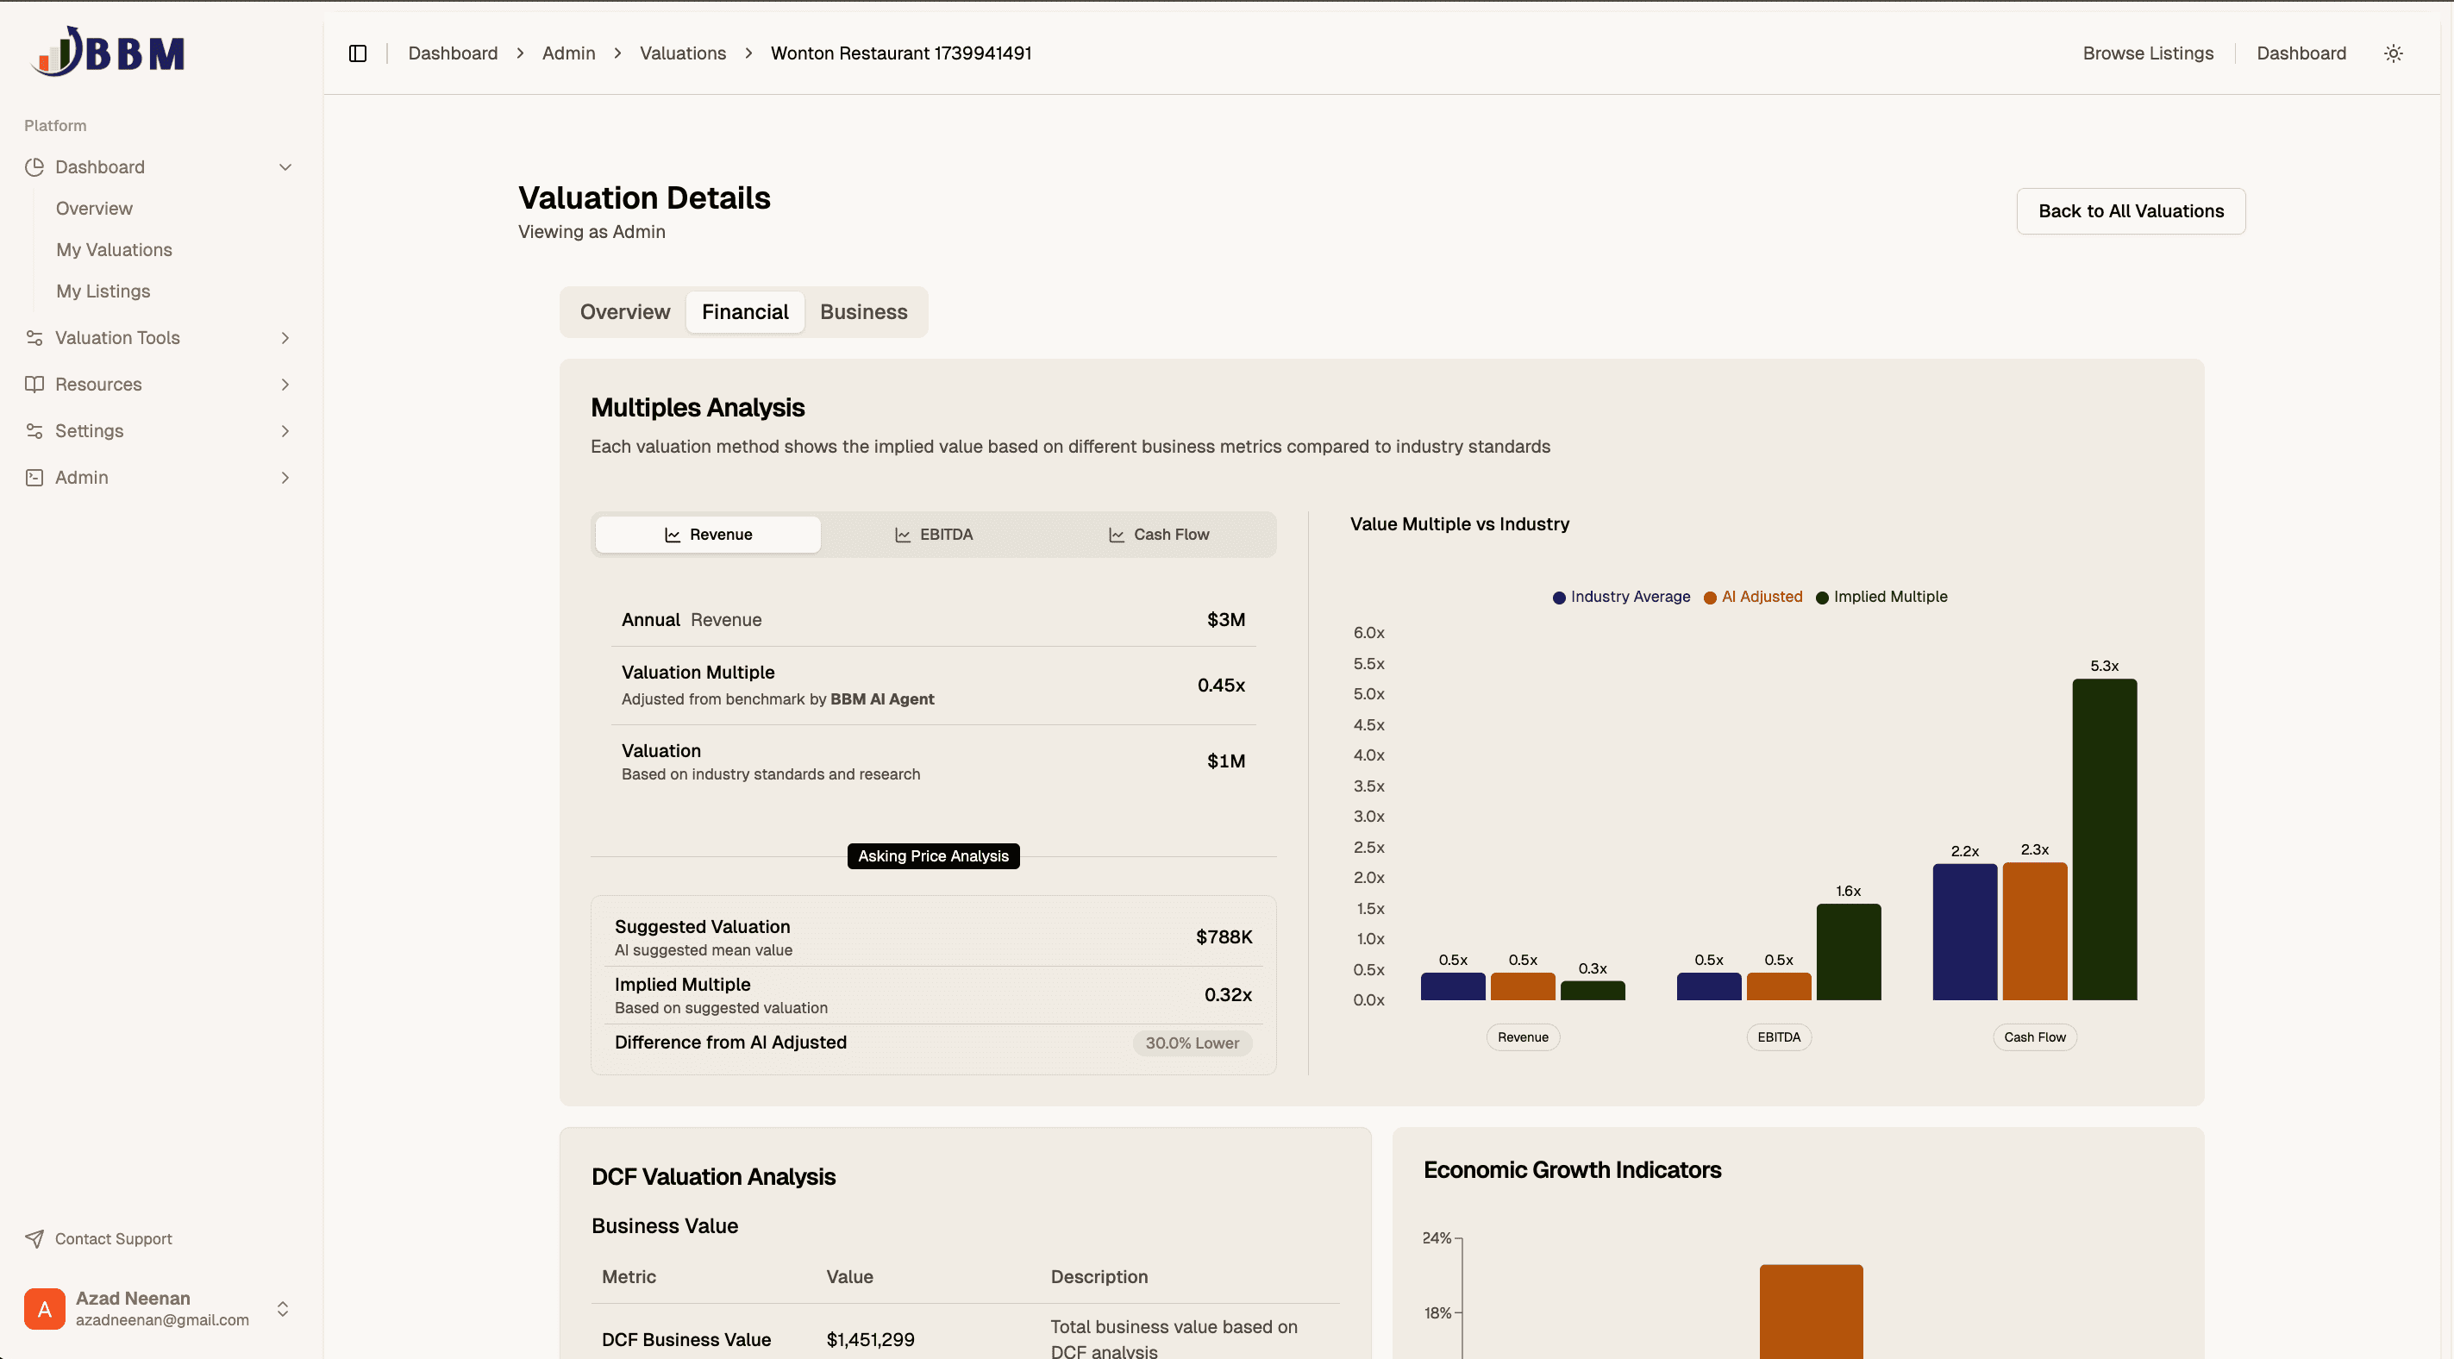Click the Settings sidebar icon
Image resolution: width=2454 pixels, height=1359 pixels.
[35, 430]
